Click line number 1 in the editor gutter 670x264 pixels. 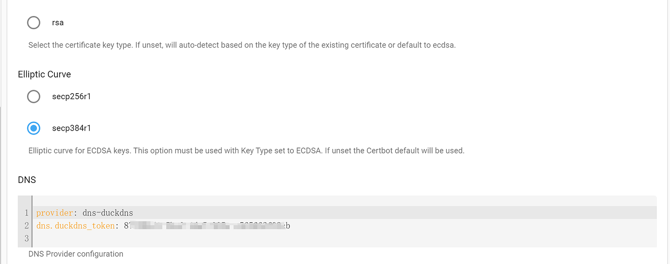(x=26, y=213)
